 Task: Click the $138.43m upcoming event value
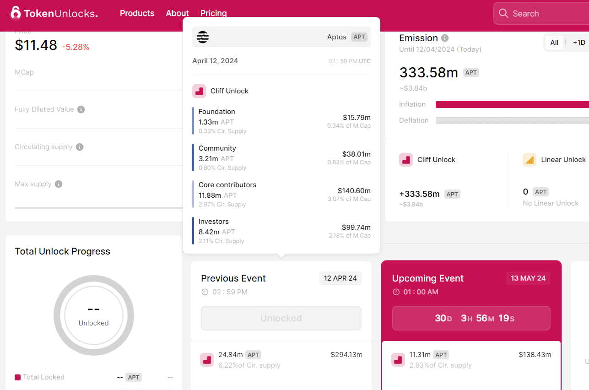pyautogui.click(x=535, y=355)
